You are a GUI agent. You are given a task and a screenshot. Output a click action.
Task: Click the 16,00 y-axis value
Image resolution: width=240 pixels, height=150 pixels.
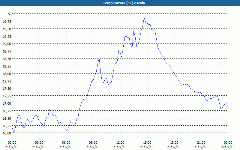7,133
